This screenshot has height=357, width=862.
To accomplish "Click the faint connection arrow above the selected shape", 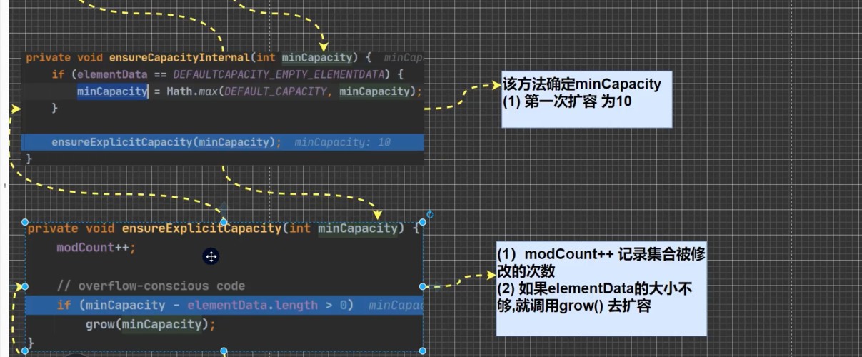I will pos(224,208).
